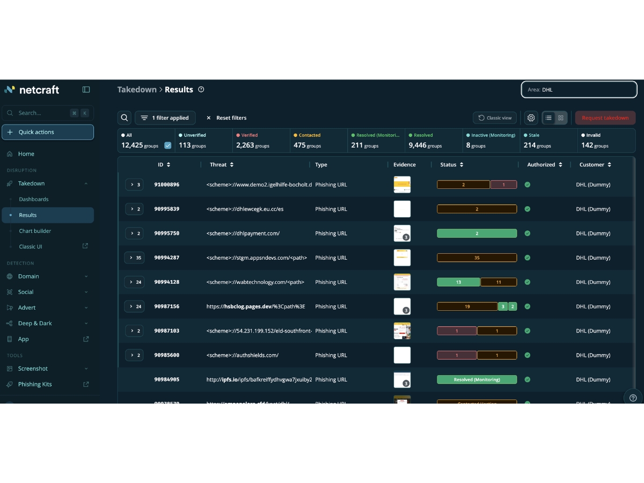Expand group row 90995750
Screen dimensions: 644x483
tap(135, 233)
